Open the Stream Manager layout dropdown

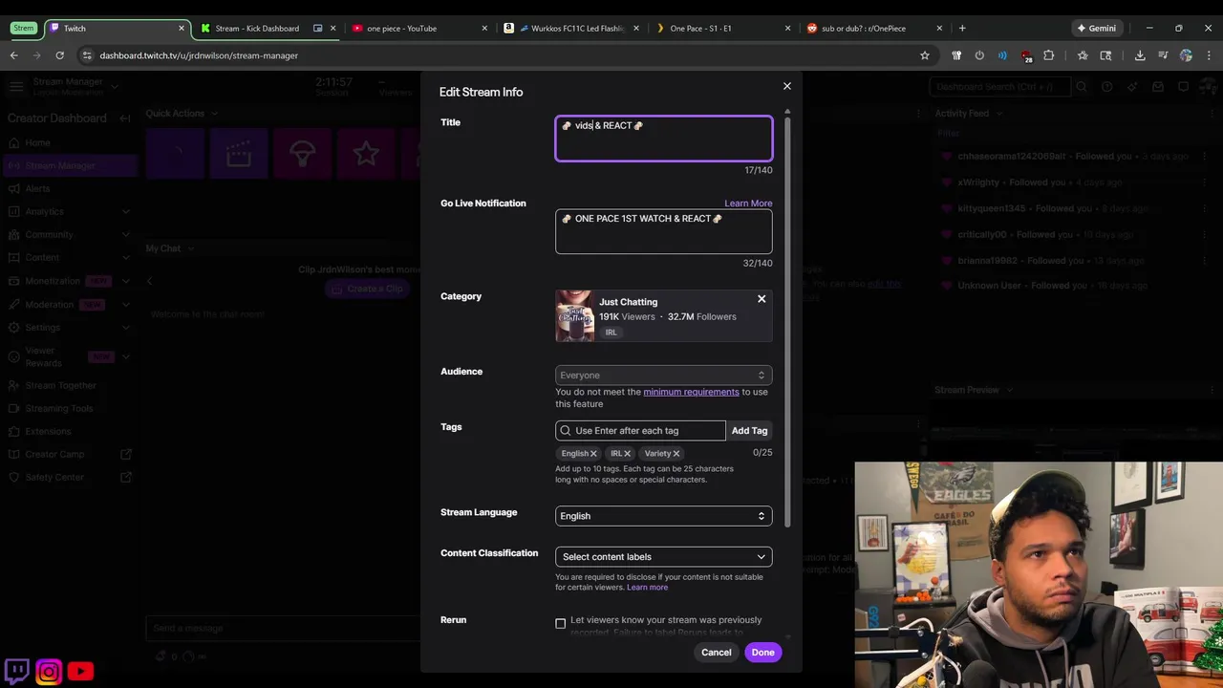click(115, 87)
